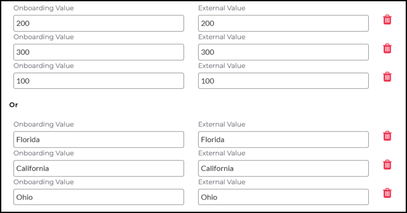Focus the External Value field with Ohio
This screenshot has height=213, width=407.
click(x=283, y=197)
